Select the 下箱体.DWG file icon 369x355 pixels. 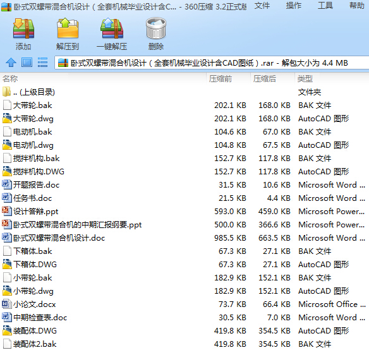pyautogui.click(x=7, y=264)
